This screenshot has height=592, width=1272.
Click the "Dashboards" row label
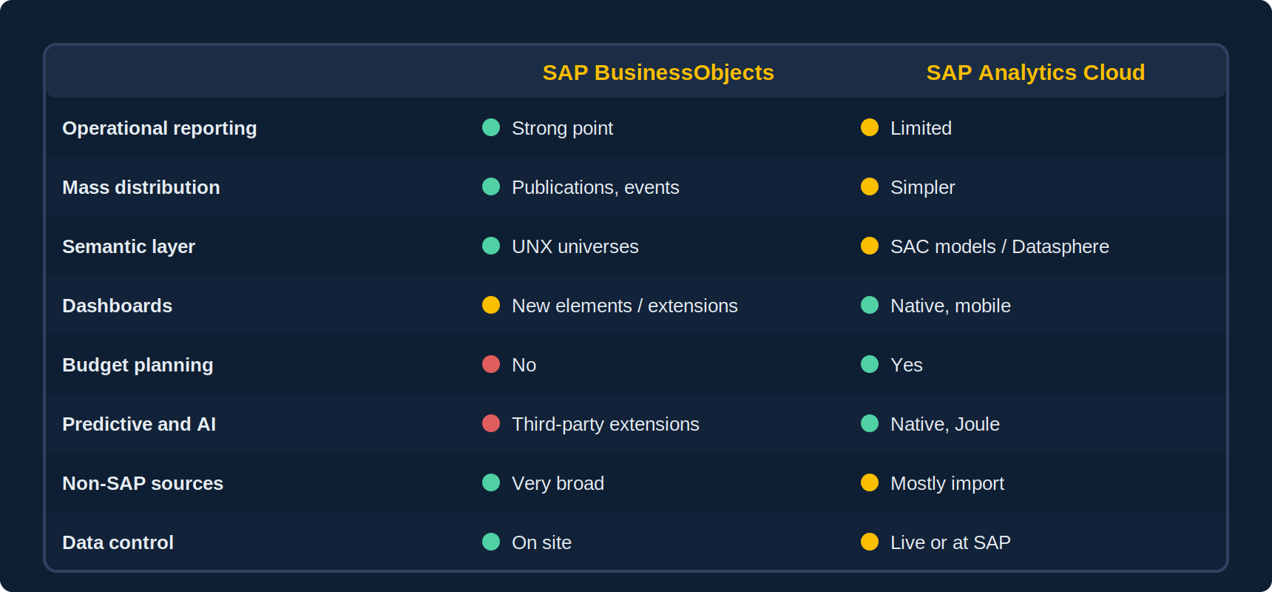click(x=118, y=306)
